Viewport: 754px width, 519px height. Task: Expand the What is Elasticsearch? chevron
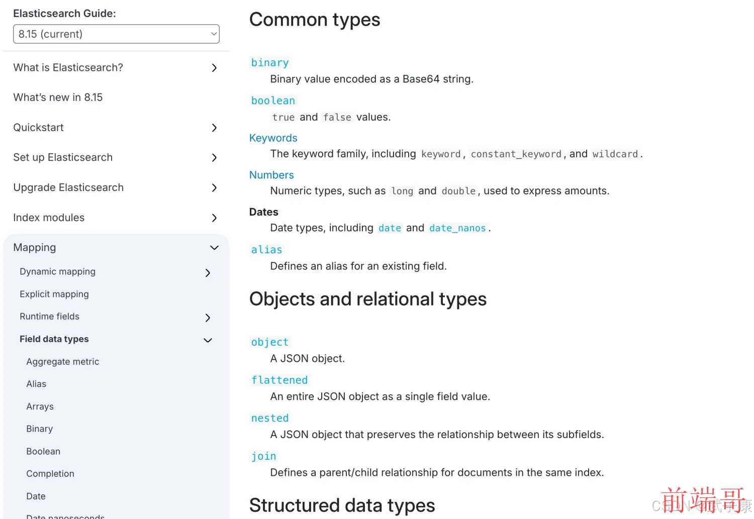pos(214,68)
